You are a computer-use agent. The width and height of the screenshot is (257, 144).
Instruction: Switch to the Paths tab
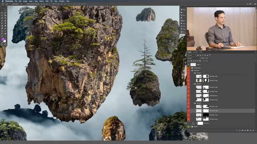(x=201, y=52)
